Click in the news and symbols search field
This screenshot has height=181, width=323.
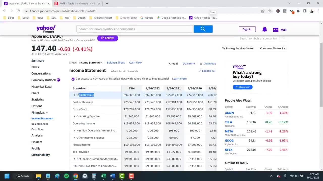pyautogui.click(x=135, y=29)
